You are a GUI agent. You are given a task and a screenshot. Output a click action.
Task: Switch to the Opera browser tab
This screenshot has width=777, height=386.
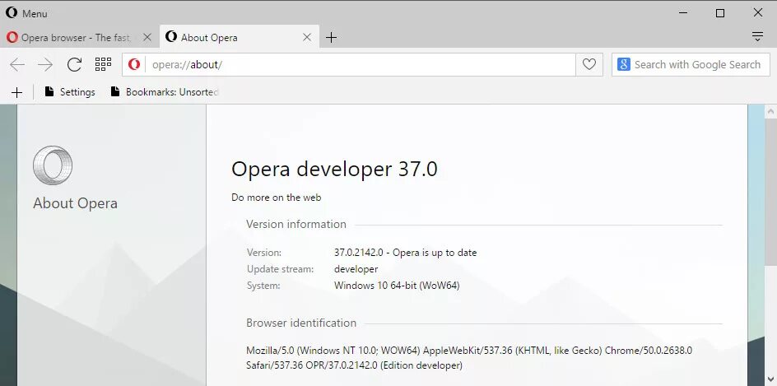pos(79,37)
